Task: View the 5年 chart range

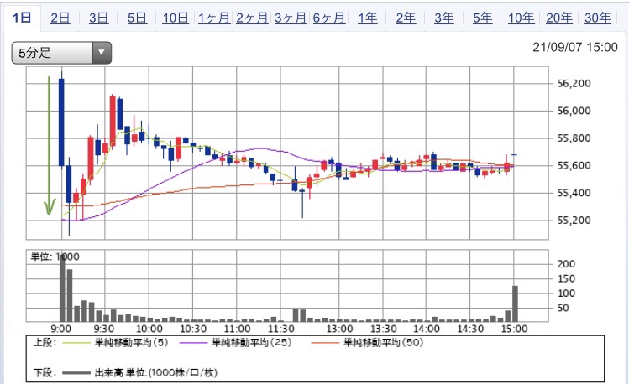Action: coord(483,18)
